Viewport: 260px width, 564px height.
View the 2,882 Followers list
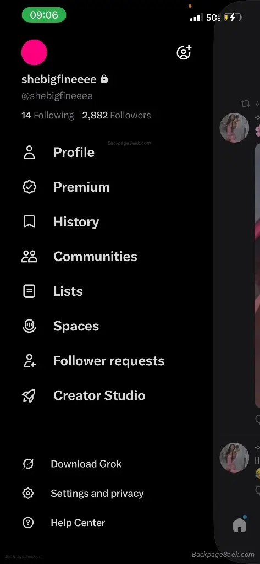pos(117,116)
